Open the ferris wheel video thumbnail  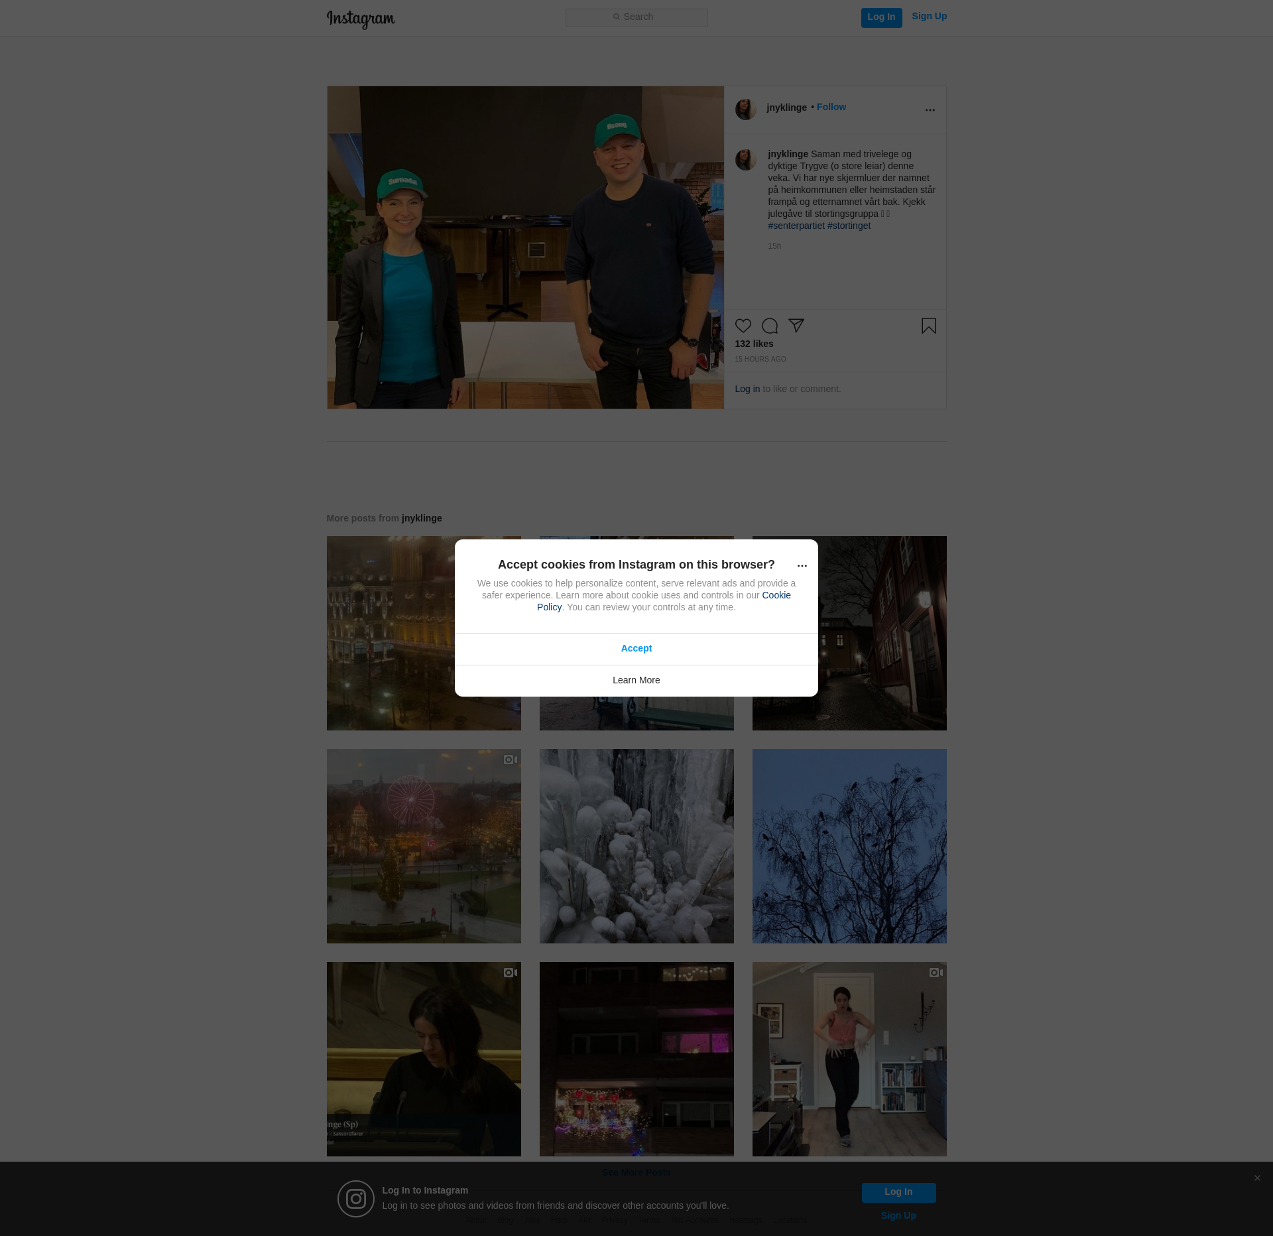coord(424,846)
